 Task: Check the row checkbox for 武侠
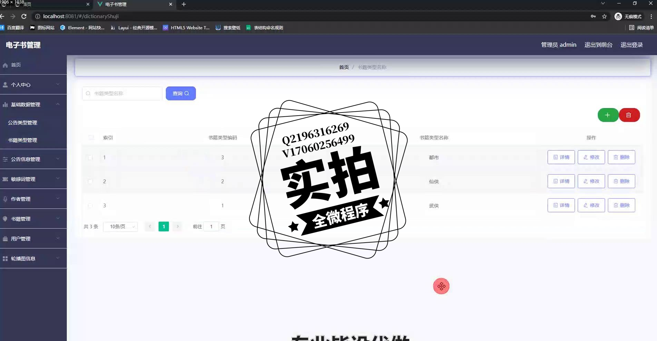click(x=90, y=205)
